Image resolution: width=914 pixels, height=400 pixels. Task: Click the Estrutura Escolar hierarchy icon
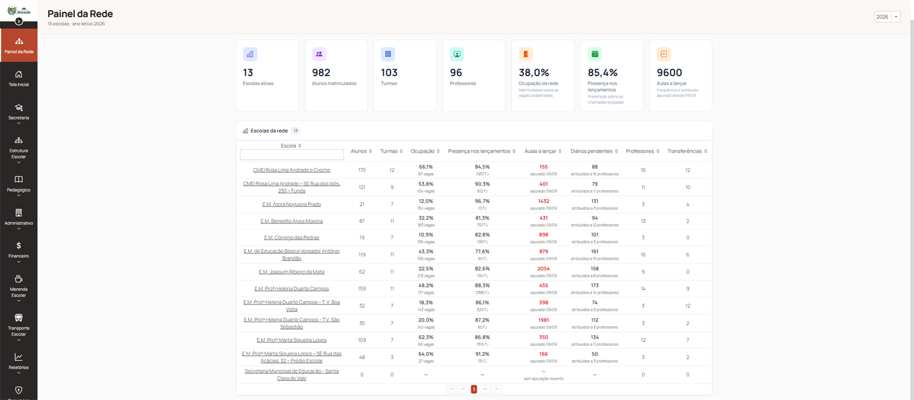point(19,141)
